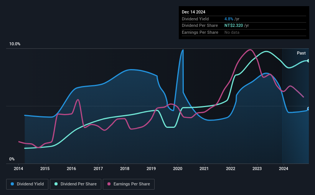The width and height of the screenshot is (315, 195).
Task: Click the Dec 14 2024 tooltip date
Action: point(193,12)
